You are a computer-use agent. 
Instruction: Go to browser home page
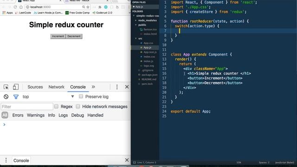[x=21, y=7]
